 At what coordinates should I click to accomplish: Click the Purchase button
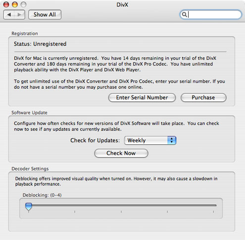pos(203,98)
